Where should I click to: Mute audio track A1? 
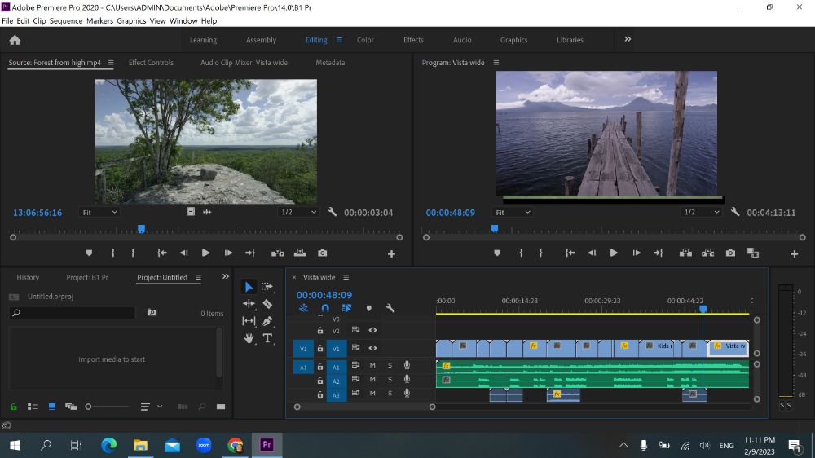[372, 365]
